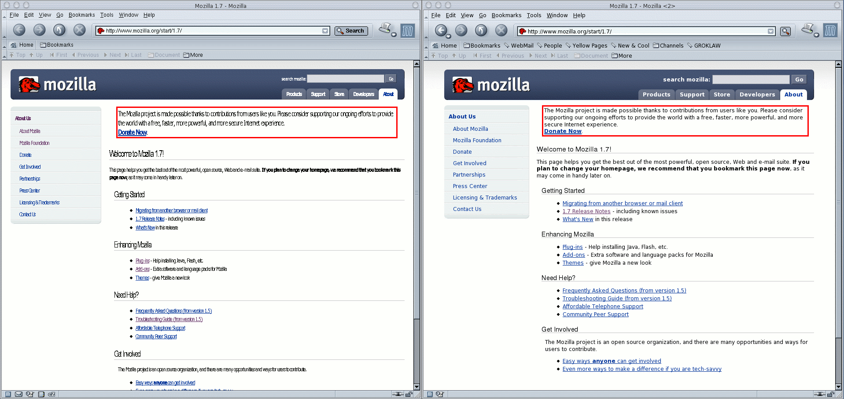
Task: Toggle the online/offline plug icon in the right window
Action: [x=819, y=394]
